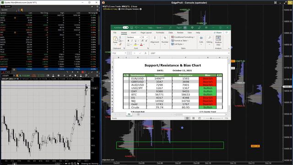Switch to Page Layout view in status bar

193,118
